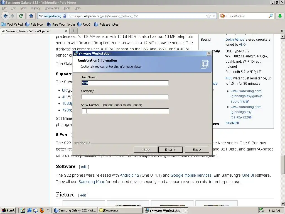Open the View menu
285x214 pixels.
(23, 8)
